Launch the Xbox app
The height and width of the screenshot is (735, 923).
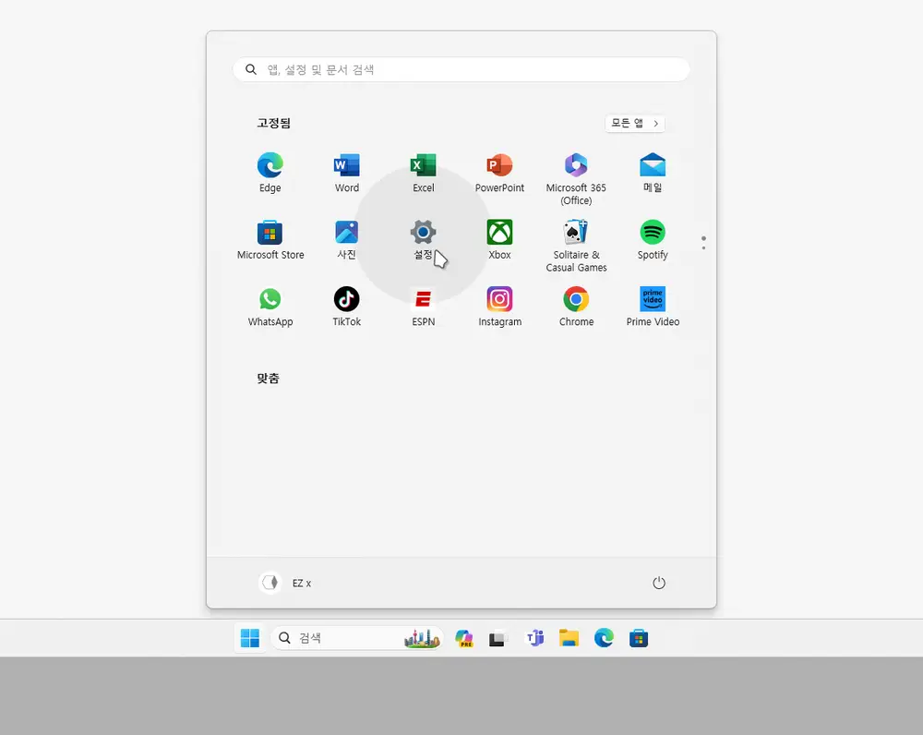point(499,239)
